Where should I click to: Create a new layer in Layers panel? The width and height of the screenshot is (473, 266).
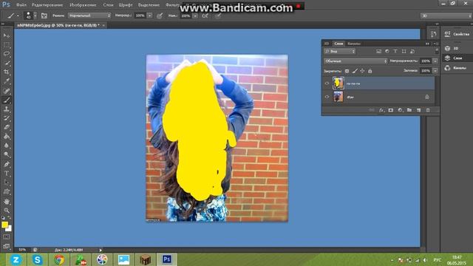[x=418, y=110]
